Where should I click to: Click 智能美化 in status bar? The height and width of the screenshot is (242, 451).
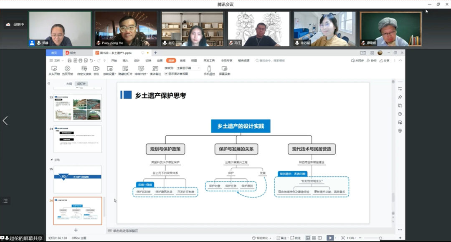coord(261,238)
